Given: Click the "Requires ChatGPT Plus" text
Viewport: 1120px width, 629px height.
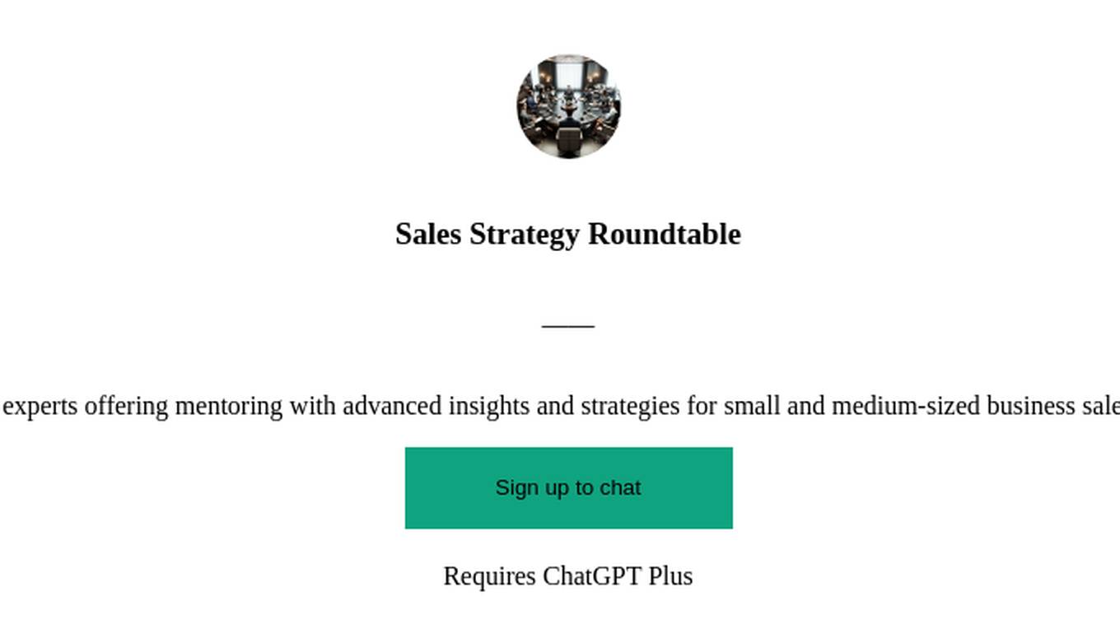Looking at the screenshot, I should point(568,575).
